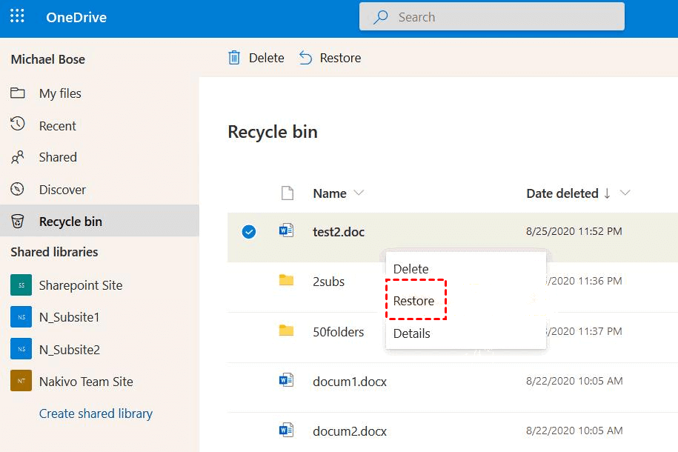Sort by the Date deleted column header
This screenshot has height=452, width=678.
click(562, 193)
